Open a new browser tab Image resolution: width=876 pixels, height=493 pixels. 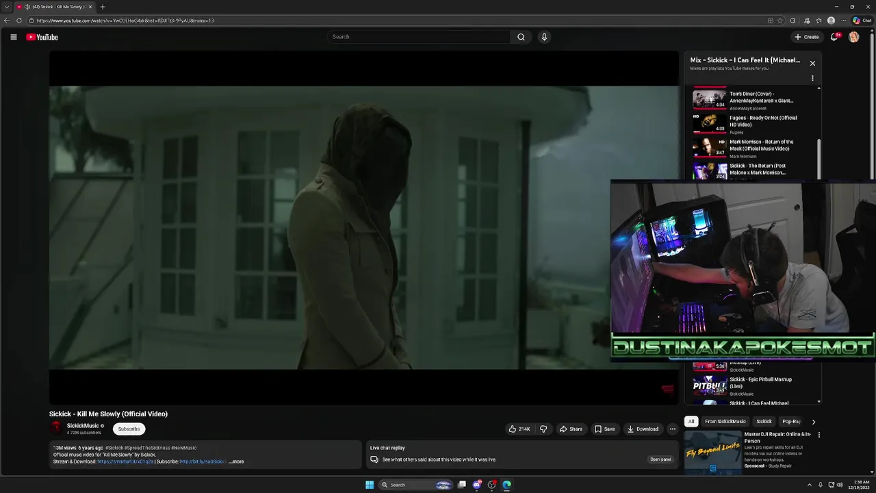click(x=103, y=7)
